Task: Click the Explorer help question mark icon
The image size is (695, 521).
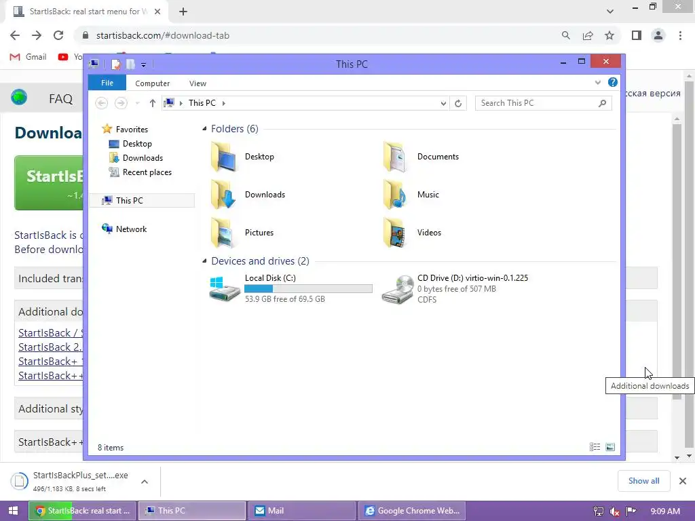Action: (613, 82)
